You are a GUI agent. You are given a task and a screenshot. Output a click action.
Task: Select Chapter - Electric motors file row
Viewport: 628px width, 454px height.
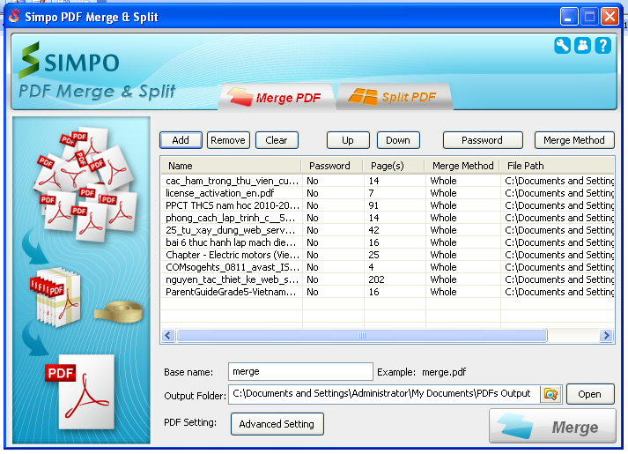(x=388, y=255)
